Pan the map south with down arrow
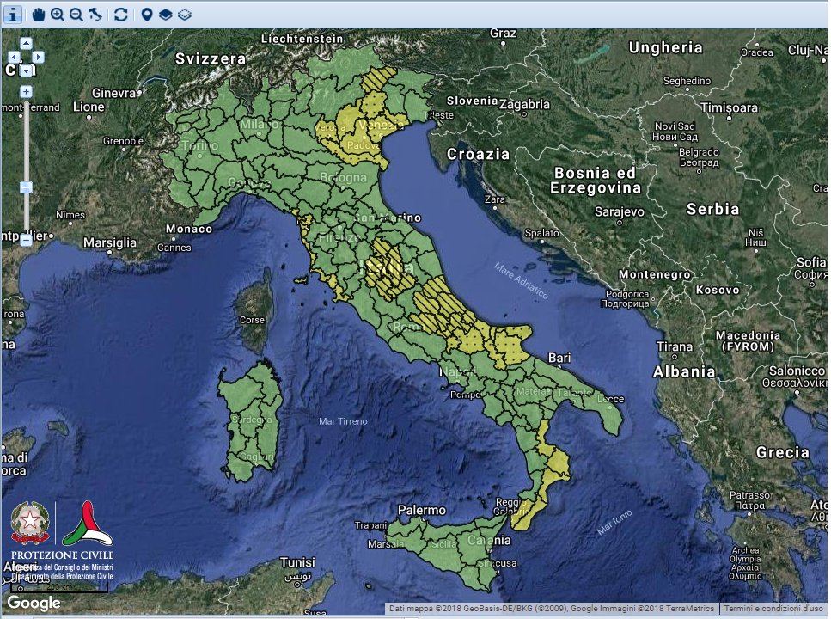Viewport: 831px width, 619px height. pos(26,70)
